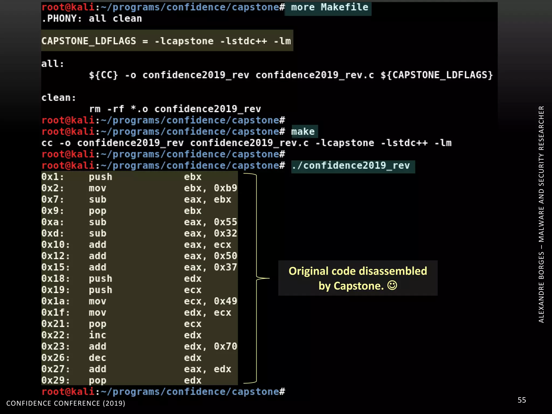
Task: Click the '0xd: sub eax, 0x32' line
Action: point(139,233)
